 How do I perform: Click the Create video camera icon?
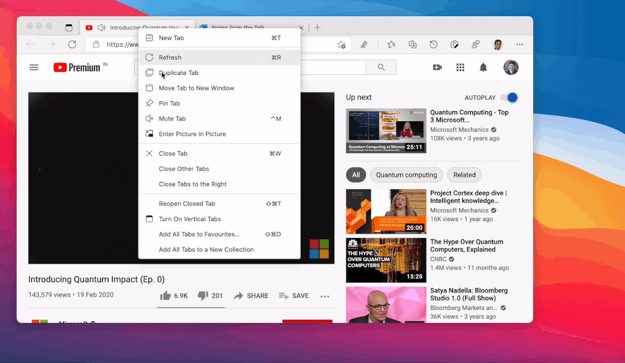[x=436, y=67]
